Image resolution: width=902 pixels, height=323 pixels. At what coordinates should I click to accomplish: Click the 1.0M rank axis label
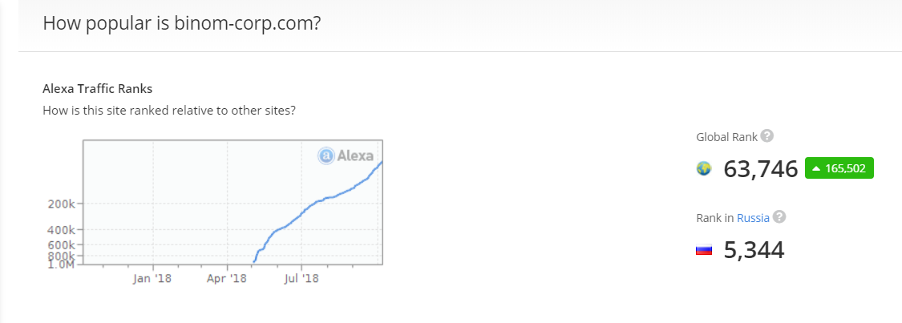[x=62, y=264]
